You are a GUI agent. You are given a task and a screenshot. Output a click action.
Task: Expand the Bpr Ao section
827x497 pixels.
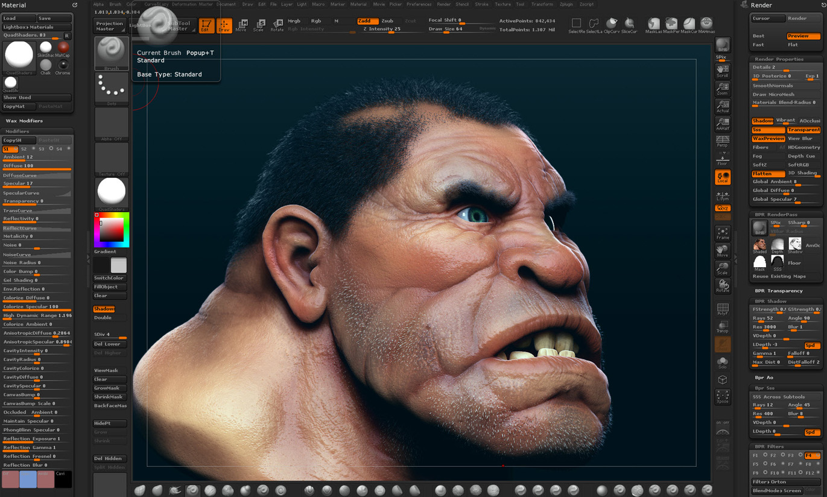764,378
